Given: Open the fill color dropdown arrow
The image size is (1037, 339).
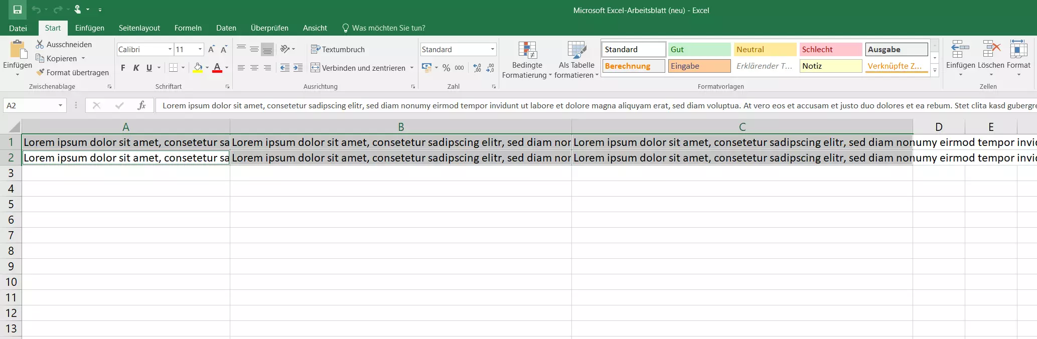Looking at the screenshot, I should (207, 68).
